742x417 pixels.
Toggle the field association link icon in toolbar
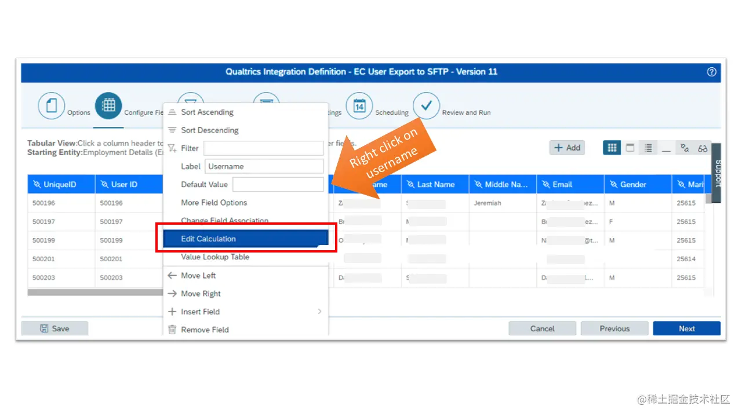click(685, 148)
